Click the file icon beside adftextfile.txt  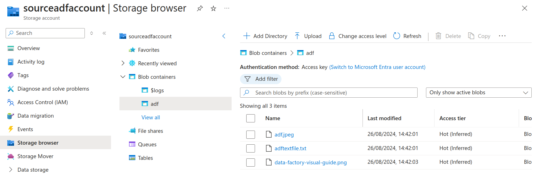point(269,148)
